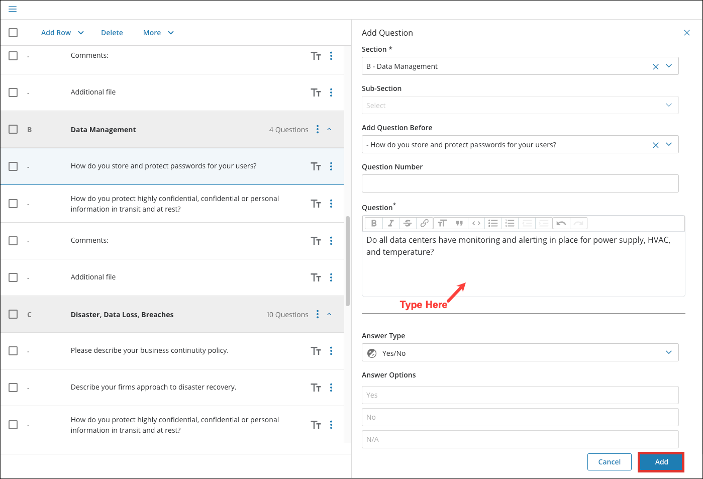Apply strikethrough formatting in the editor

[x=408, y=223]
